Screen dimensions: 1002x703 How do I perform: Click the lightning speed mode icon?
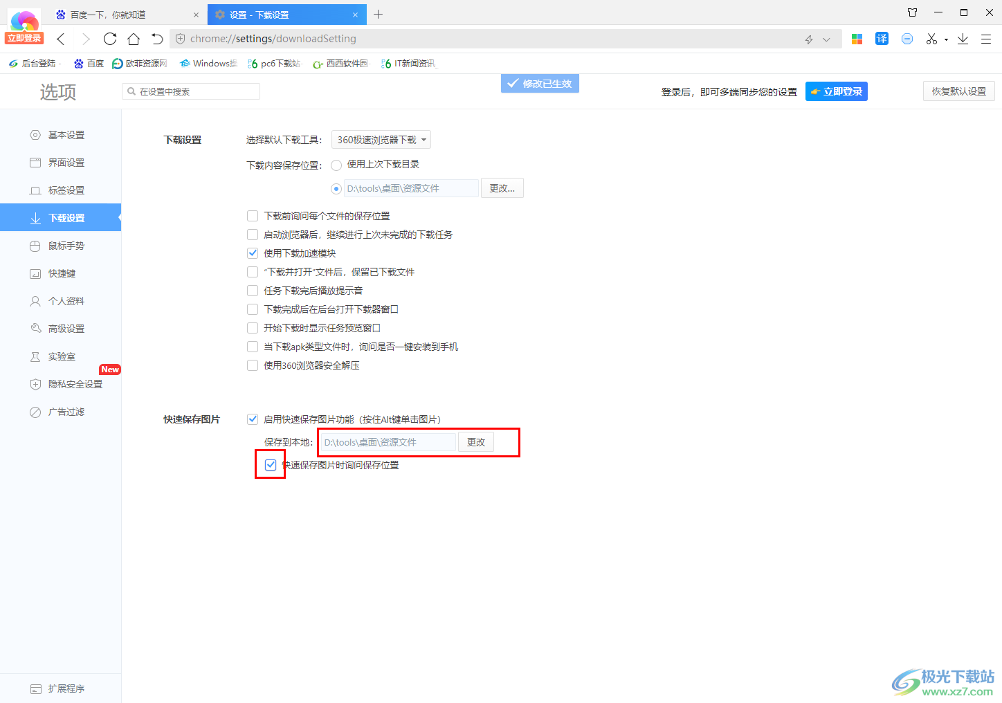pos(809,39)
